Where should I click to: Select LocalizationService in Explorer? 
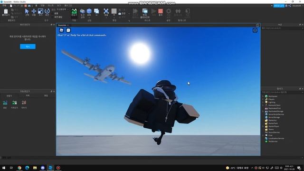point(276,138)
